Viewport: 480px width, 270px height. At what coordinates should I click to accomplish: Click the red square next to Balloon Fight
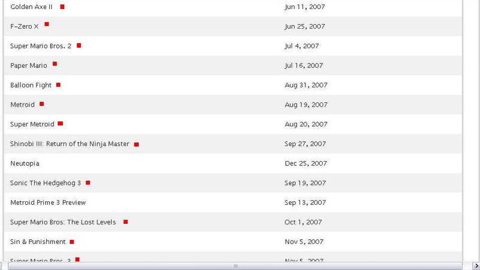[x=58, y=85]
